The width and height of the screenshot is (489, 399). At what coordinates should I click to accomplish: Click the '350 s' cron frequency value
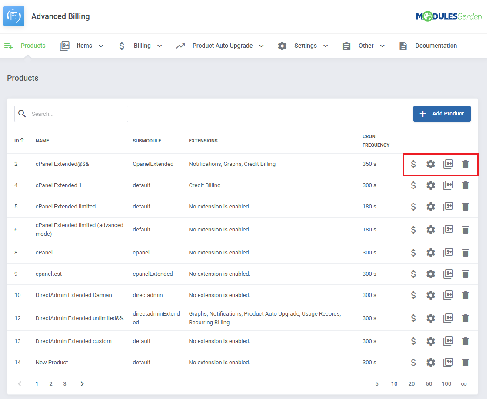click(x=369, y=164)
